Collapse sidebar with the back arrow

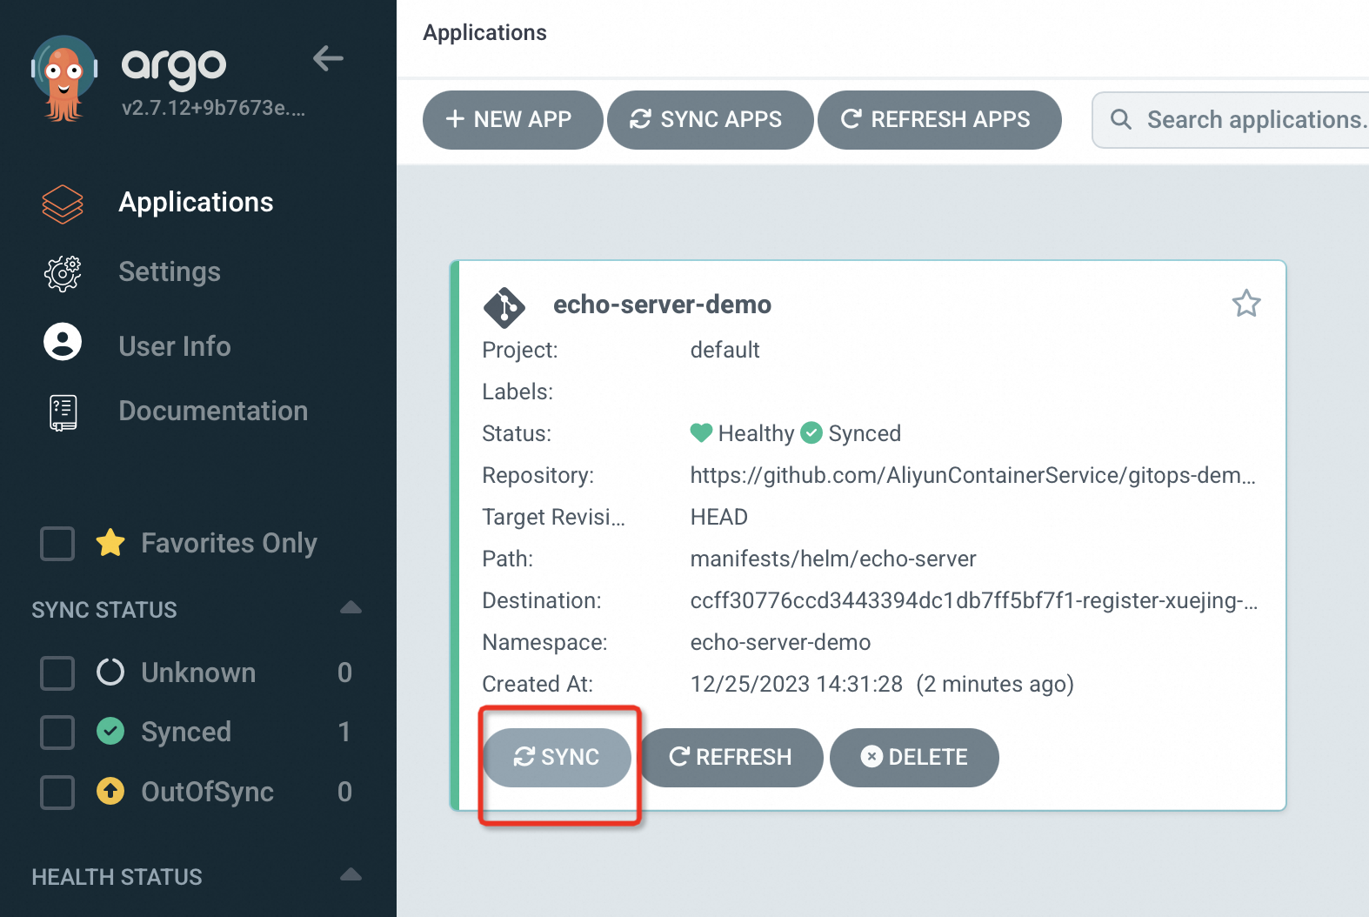pos(328,58)
